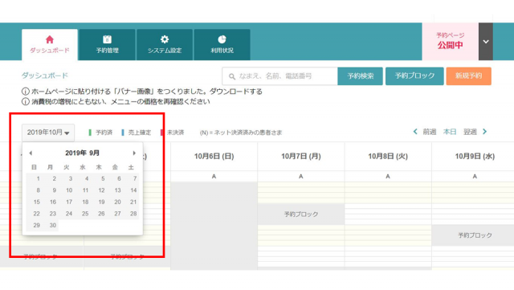Click the green 予約済 legend marker
This screenshot has height=290, width=514.
coord(90,133)
